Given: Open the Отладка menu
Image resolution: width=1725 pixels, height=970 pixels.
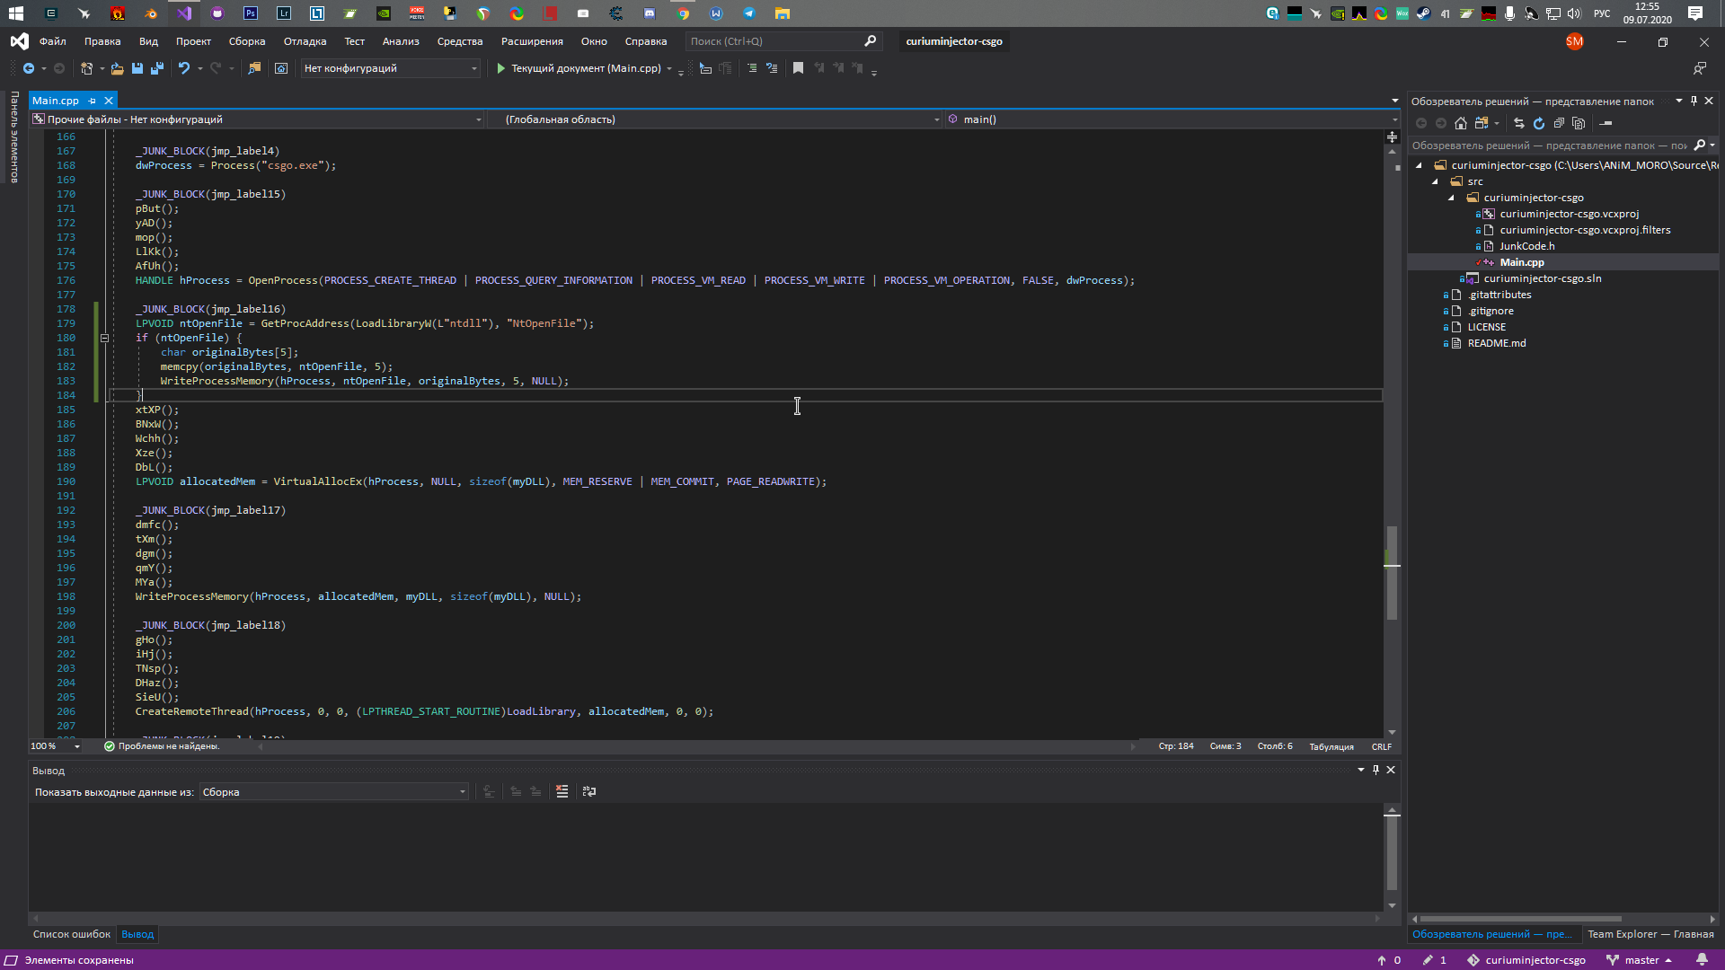Looking at the screenshot, I should click(304, 41).
